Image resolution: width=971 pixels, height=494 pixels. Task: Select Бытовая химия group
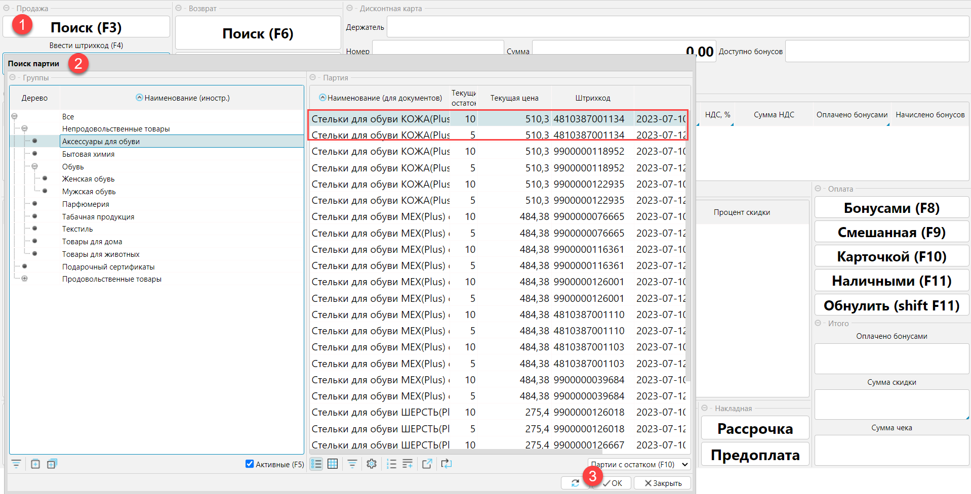[x=88, y=154]
